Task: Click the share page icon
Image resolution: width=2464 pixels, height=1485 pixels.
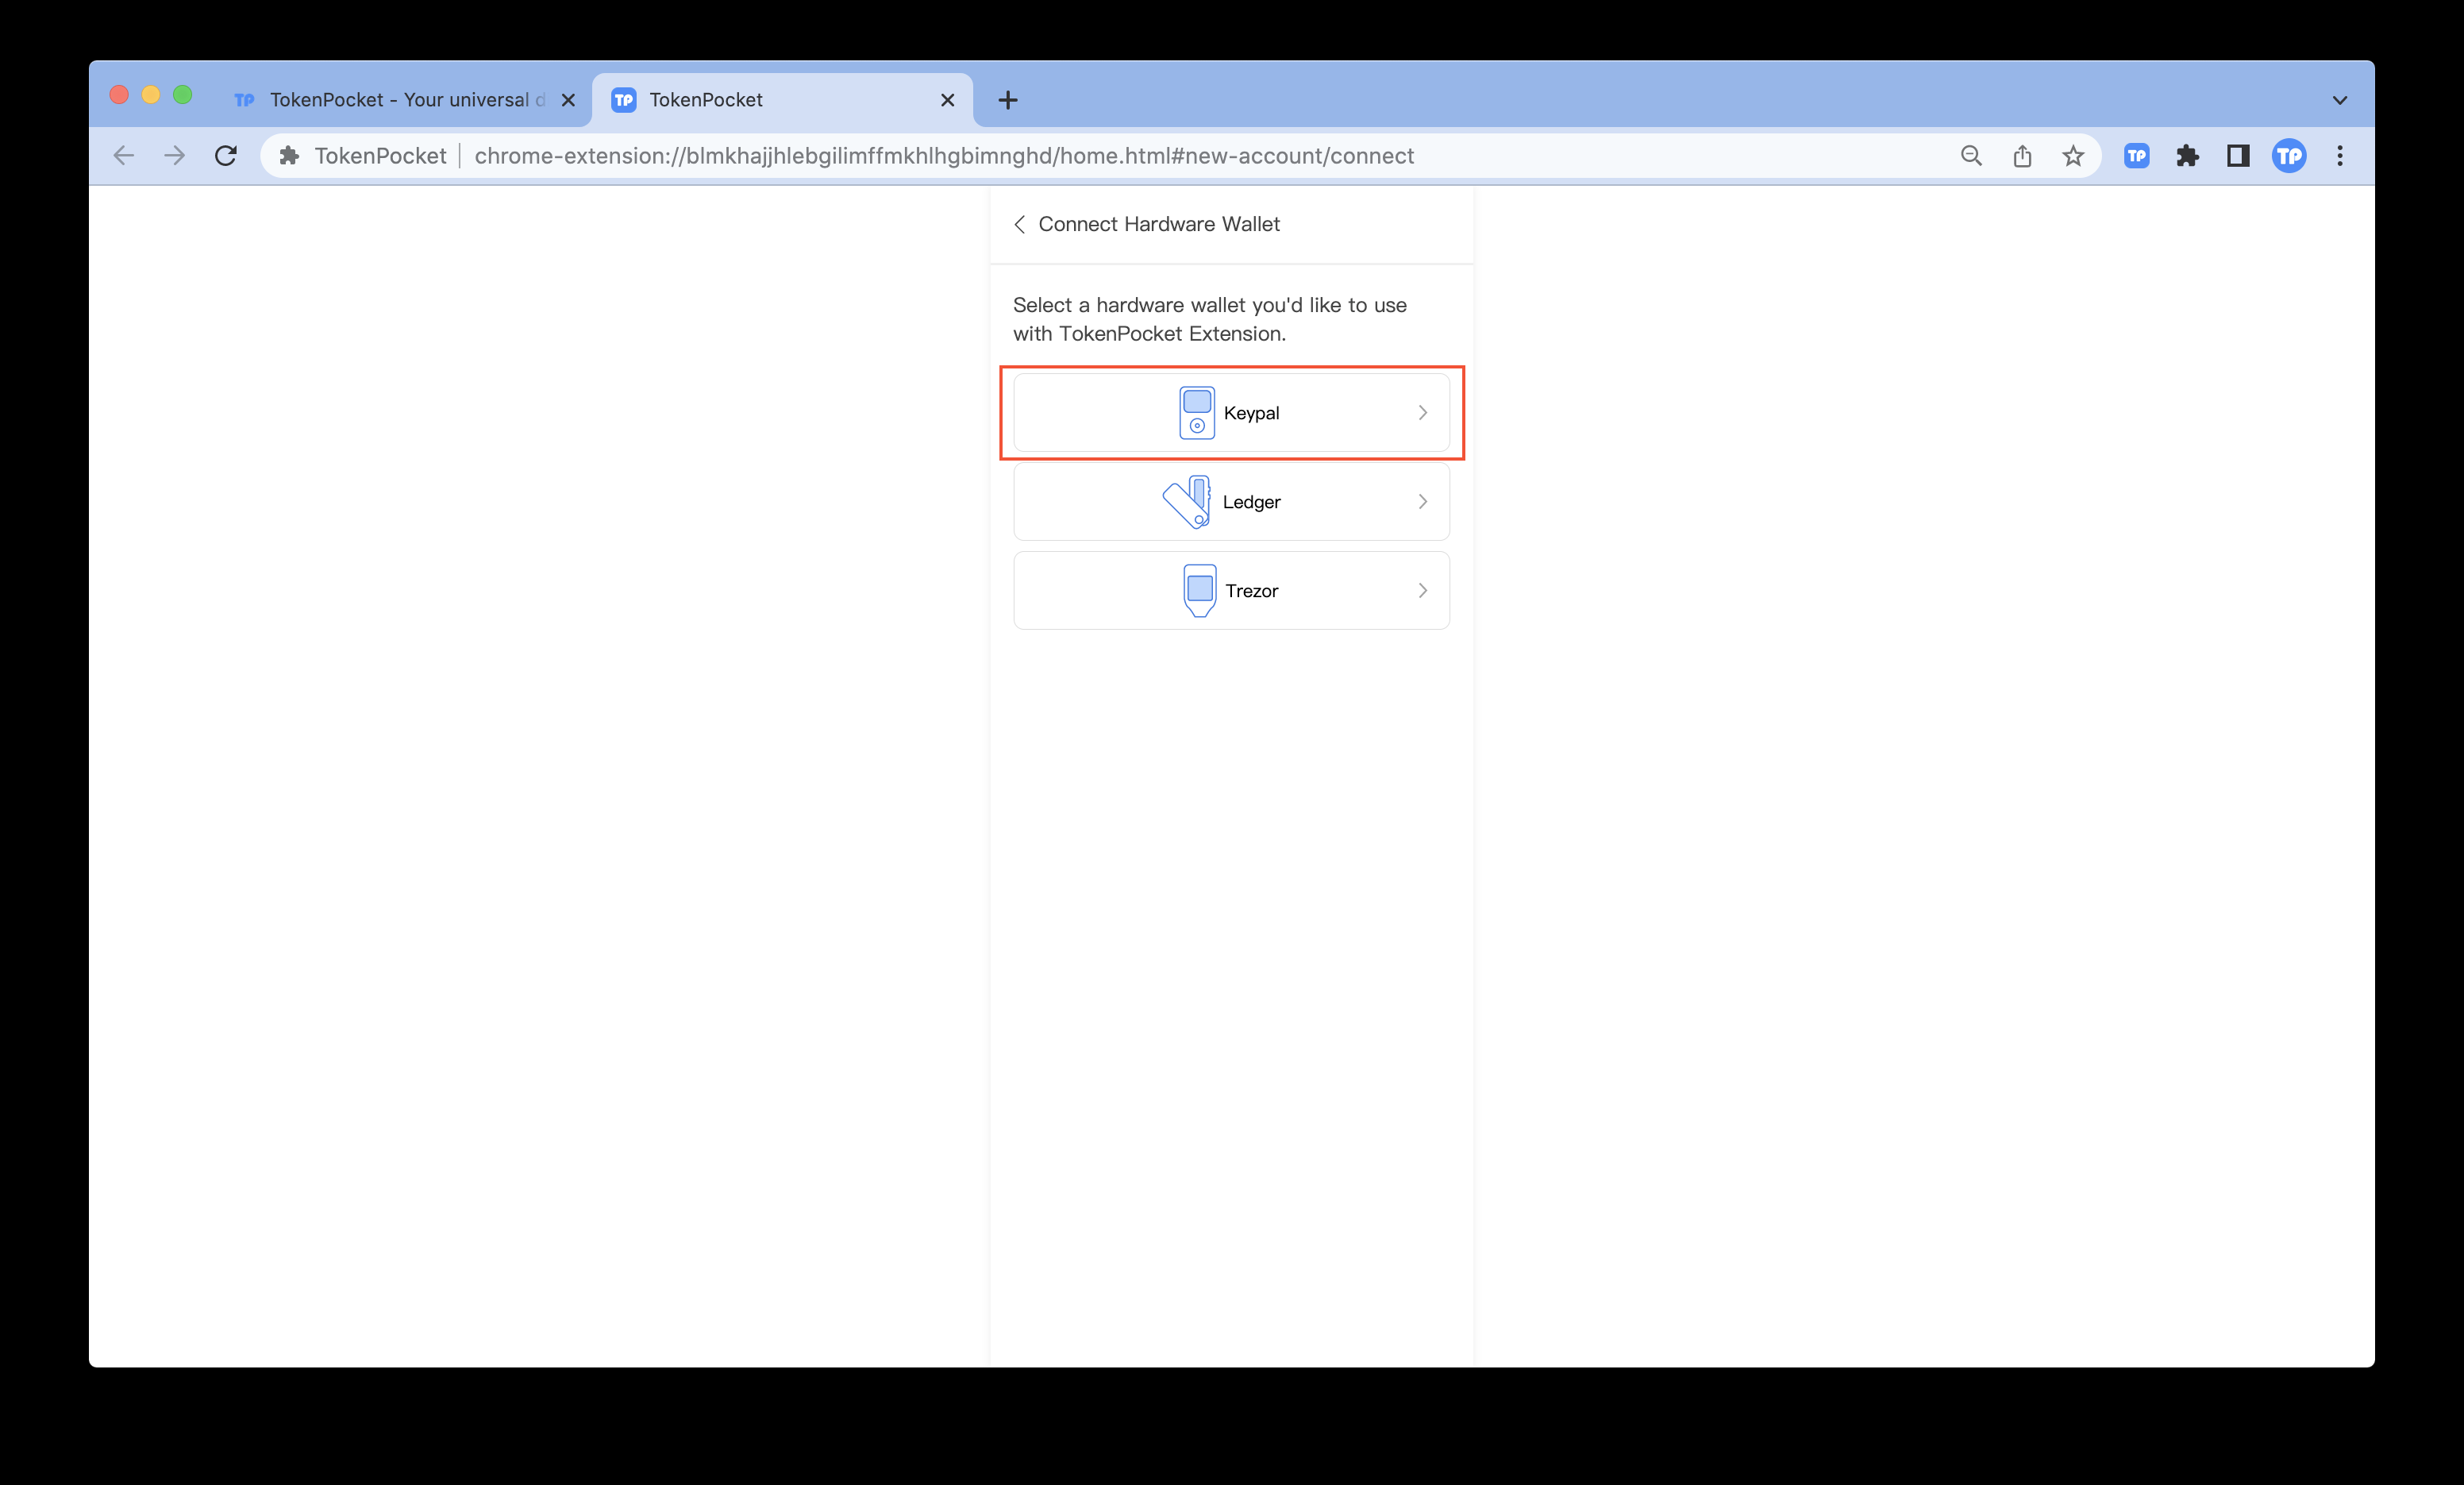Action: tap(2022, 156)
